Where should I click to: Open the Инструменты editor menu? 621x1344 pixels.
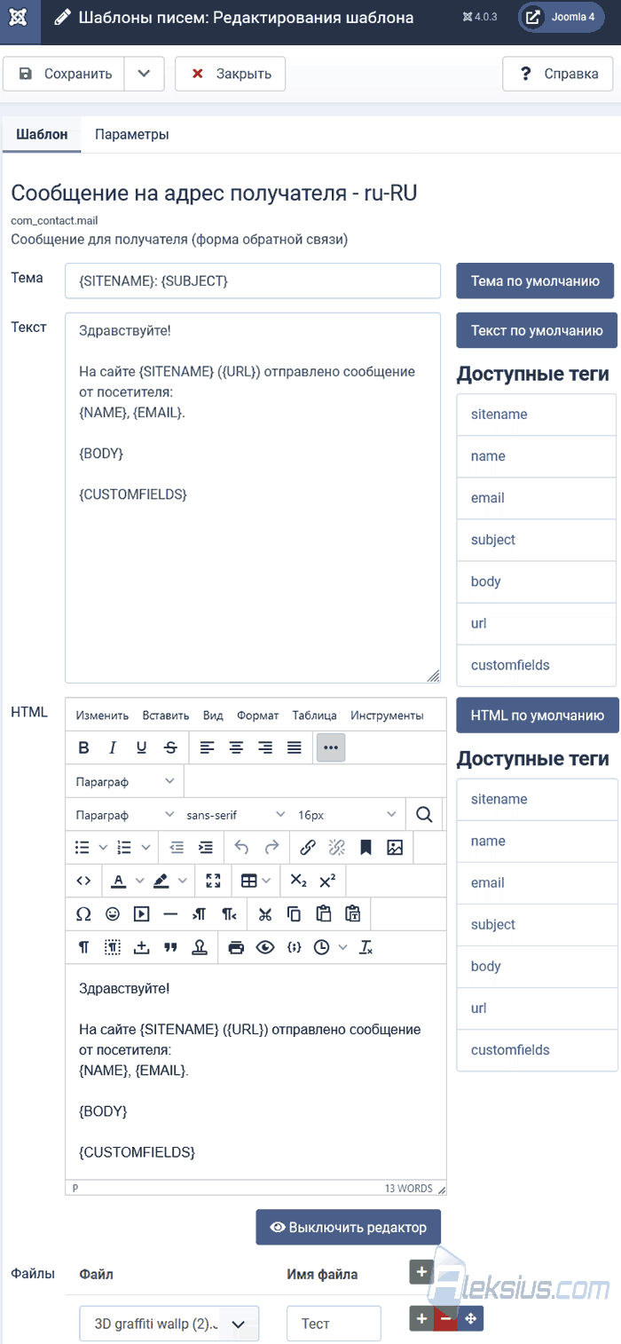click(x=387, y=715)
